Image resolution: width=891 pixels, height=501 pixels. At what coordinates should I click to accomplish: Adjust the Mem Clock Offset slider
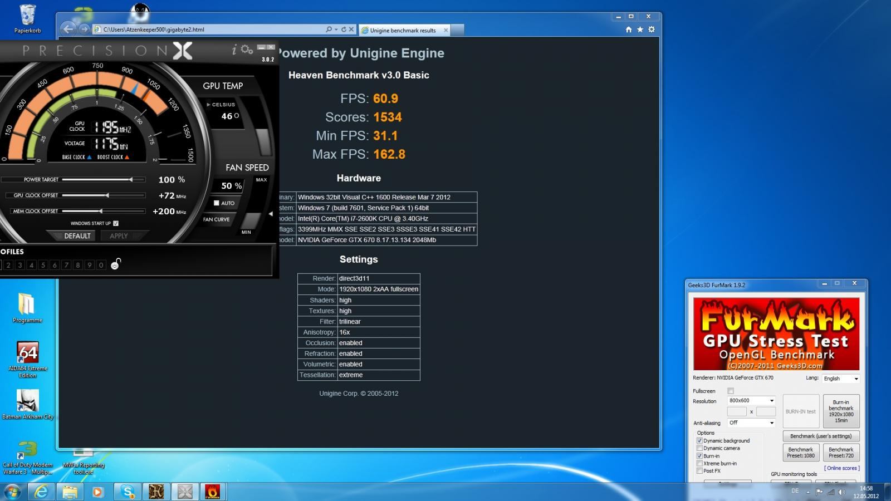(x=103, y=211)
